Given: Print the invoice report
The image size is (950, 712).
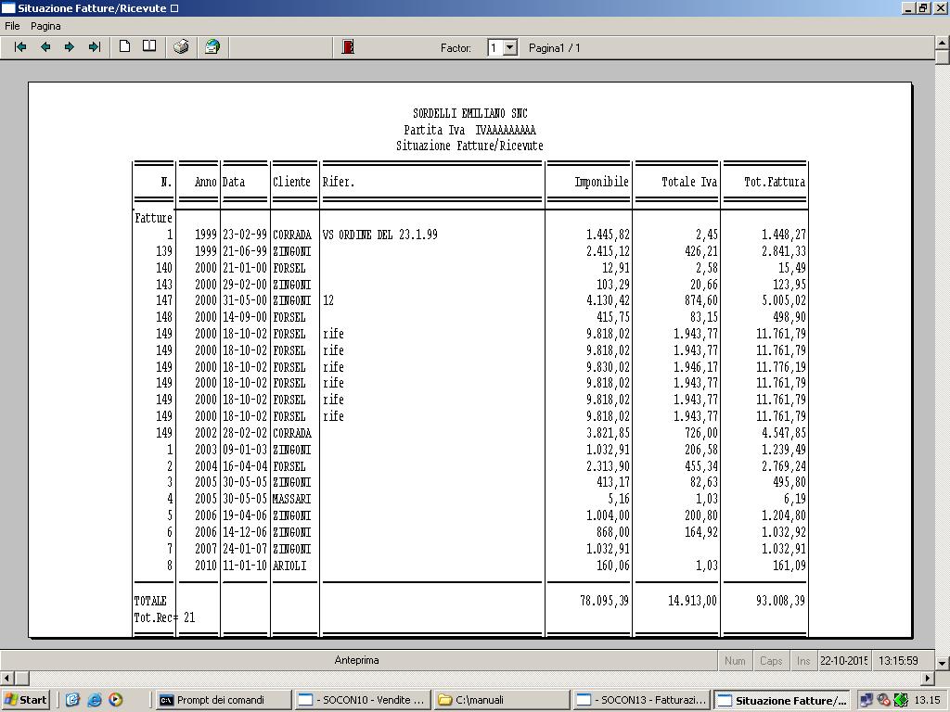Looking at the screenshot, I should tap(181, 47).
